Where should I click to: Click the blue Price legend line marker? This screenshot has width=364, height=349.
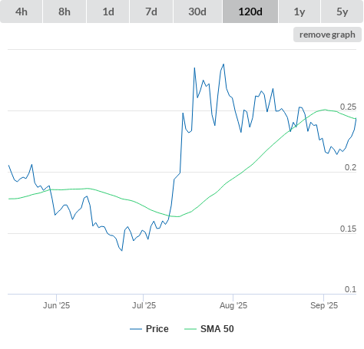click(x=136, y=329)
